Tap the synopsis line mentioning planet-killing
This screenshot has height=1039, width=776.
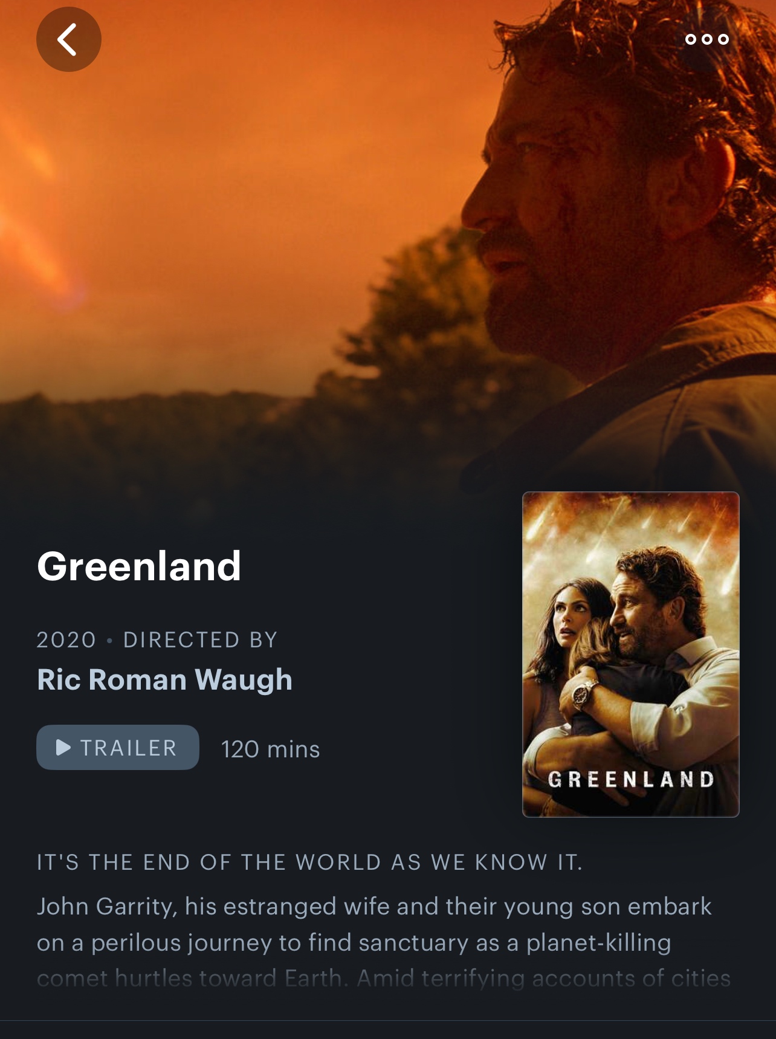tap(354, 942)
